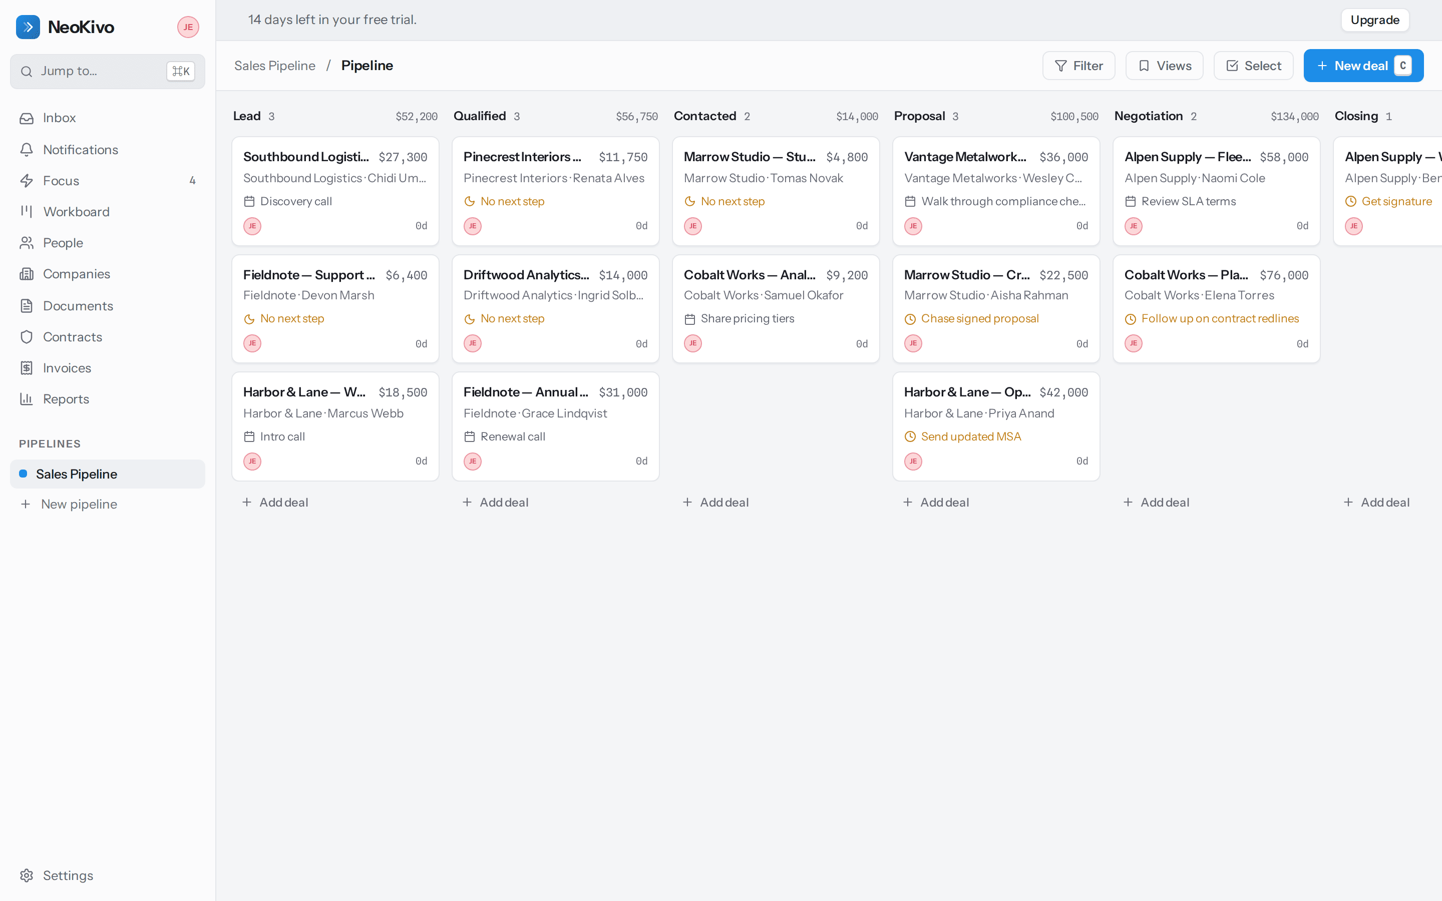1442x901 pixels.
Task: Click Share pricing tiers calendar icon
Action: point(690,319)
